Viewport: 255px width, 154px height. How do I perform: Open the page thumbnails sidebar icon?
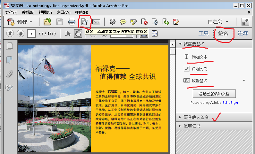[x=9, y=46]
